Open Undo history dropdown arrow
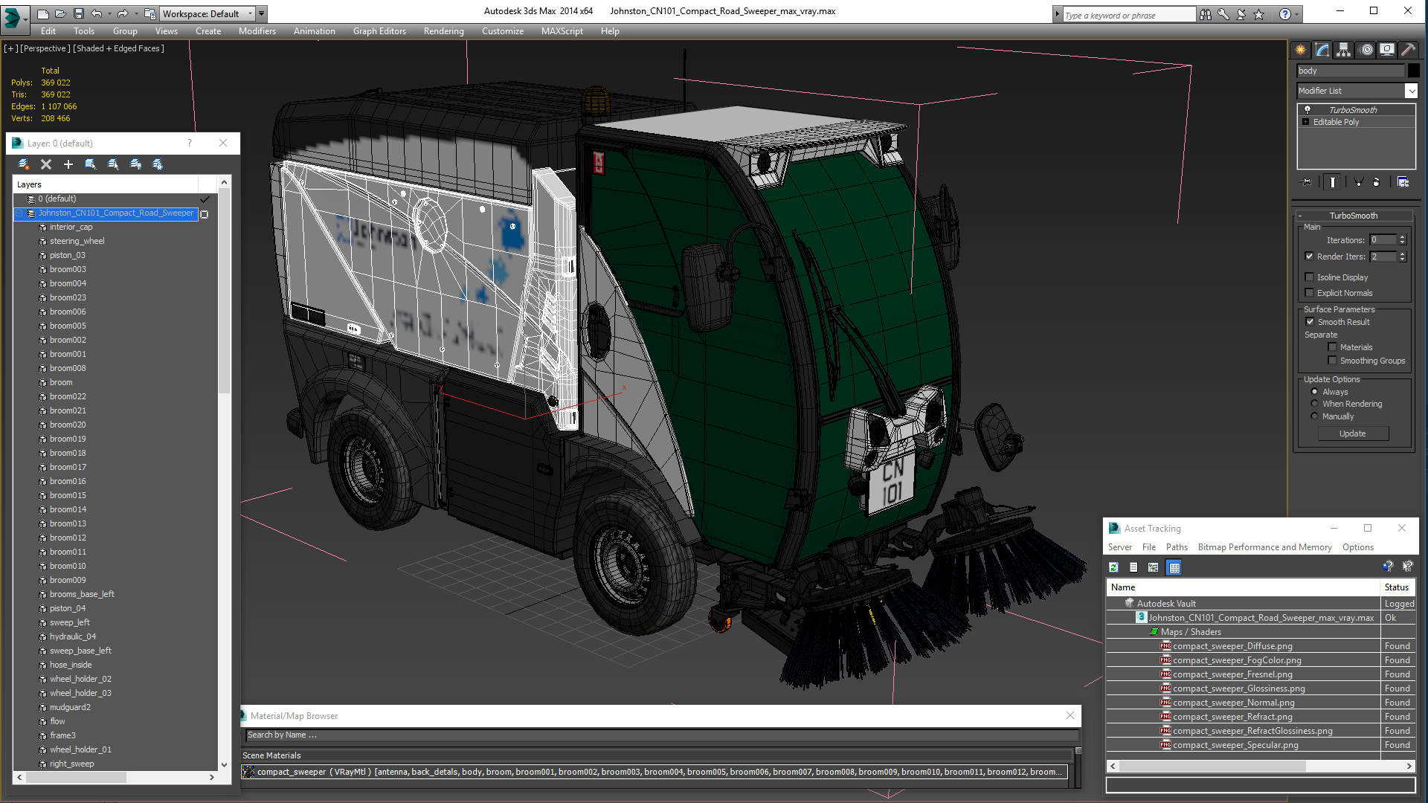Image resolution: width=1428 pixels, height=803 pixels. (109, 13)
